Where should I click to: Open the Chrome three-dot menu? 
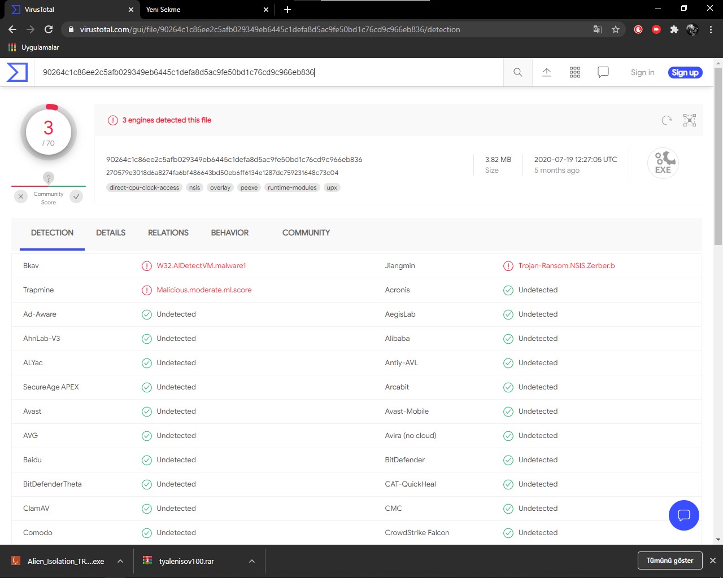pos(711,29)
